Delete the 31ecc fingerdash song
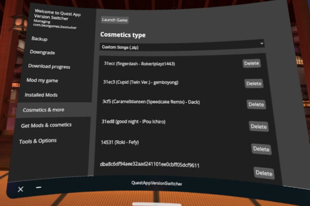 click(x=251, y=63)
